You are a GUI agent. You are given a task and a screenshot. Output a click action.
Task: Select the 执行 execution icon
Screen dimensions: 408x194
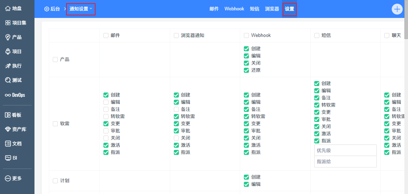8,66
